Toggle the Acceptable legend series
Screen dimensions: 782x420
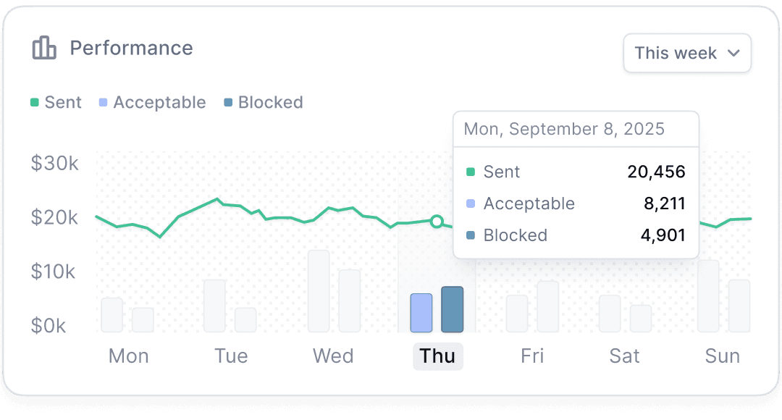(x=152, y=103)
